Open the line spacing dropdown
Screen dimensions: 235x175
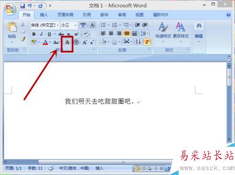coord(144,33)
